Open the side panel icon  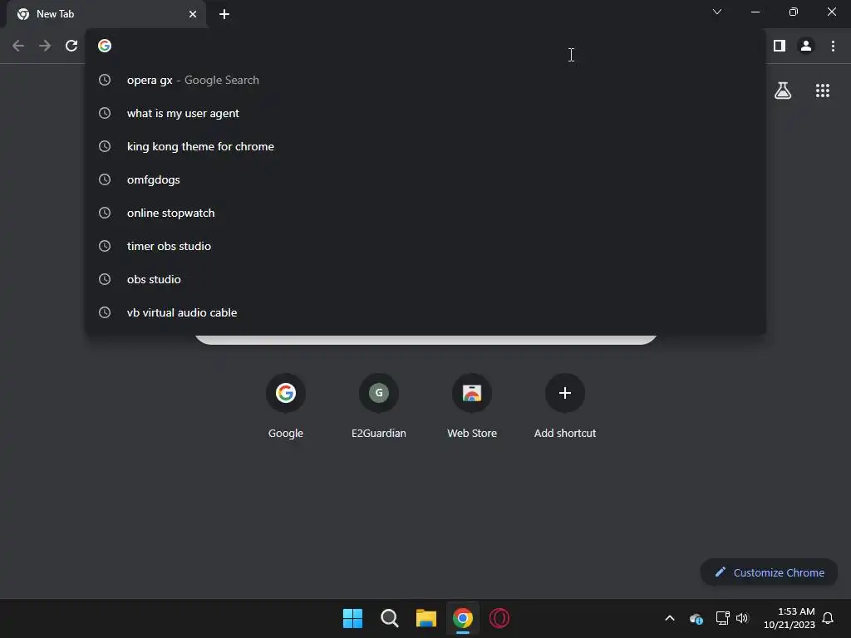click(x=780, y=46)
